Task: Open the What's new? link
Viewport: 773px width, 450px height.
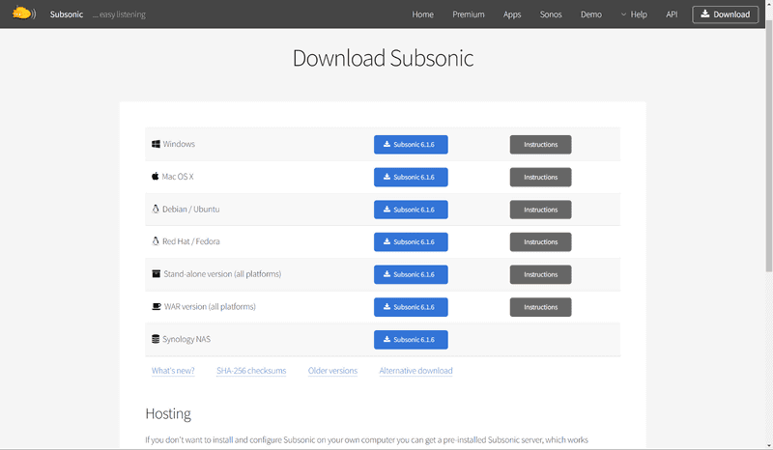Action: (x=173, y=371)
